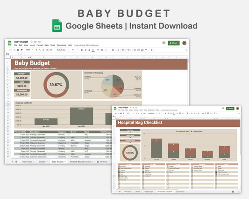Click the move to folder icon beside Baby Budget title
Screen dimensions: 249x199
point(36,42)
